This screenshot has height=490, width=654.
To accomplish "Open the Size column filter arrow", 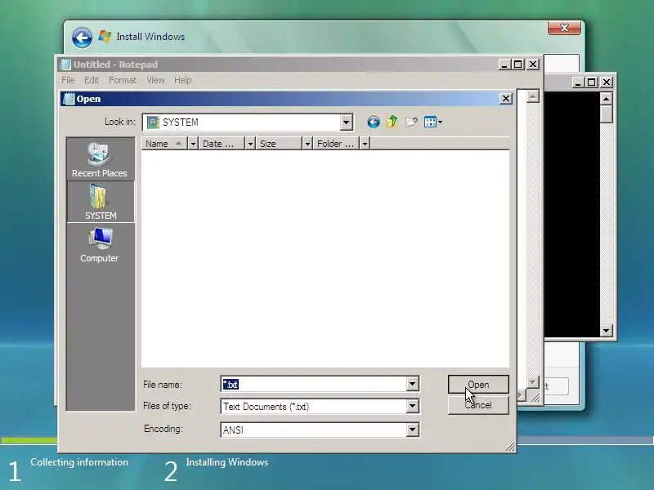I will [x=307, y=144].
